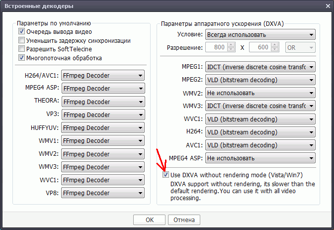Uncheck 'Use DXVA without rendering mode' checkbox
334x230 pixels.
[x=166, y=175]
